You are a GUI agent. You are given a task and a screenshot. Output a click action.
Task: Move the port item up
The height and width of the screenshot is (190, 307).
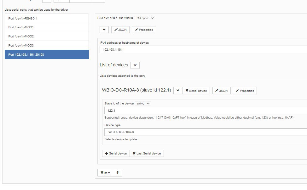coord(118,173)
